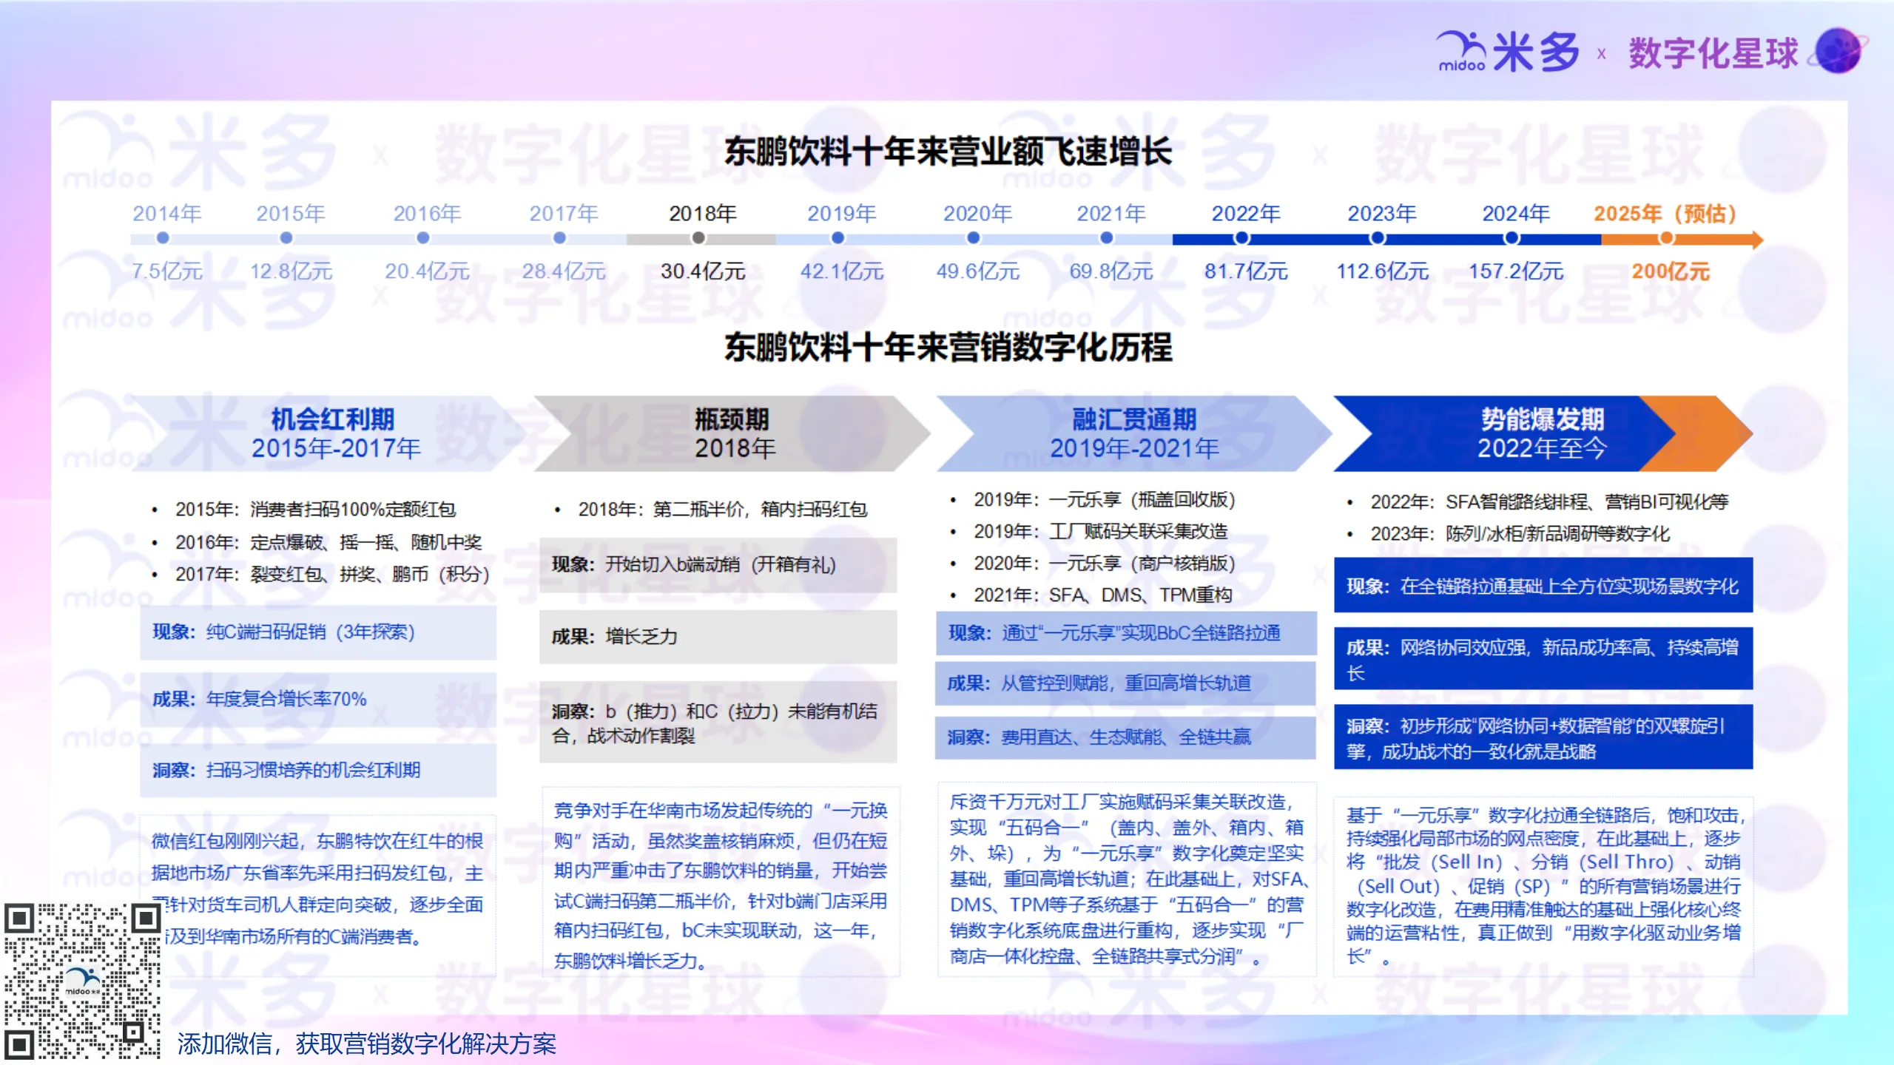Click box 洞察：扫码习惯培养的机会红利期
The height and width of the screenshot is (1065, 1894).
(x=318, y=770)
